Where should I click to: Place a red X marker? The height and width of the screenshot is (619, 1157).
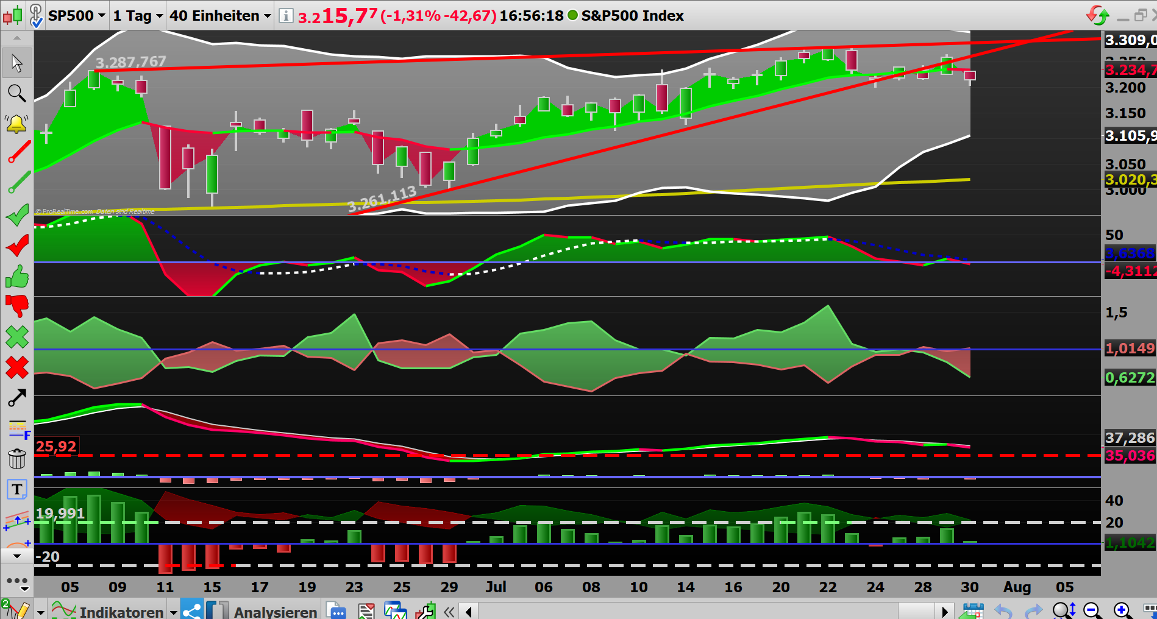pos(17,367)
